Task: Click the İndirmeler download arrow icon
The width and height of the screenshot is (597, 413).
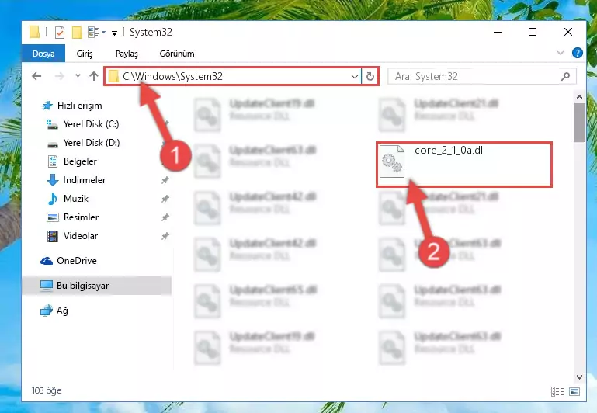Action: pos(52,180)
